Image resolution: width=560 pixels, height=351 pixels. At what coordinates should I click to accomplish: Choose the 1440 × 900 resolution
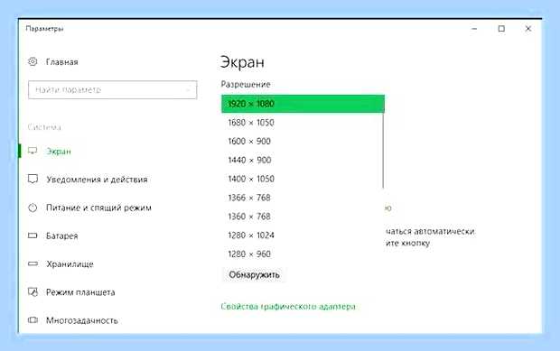pos(303,160)
